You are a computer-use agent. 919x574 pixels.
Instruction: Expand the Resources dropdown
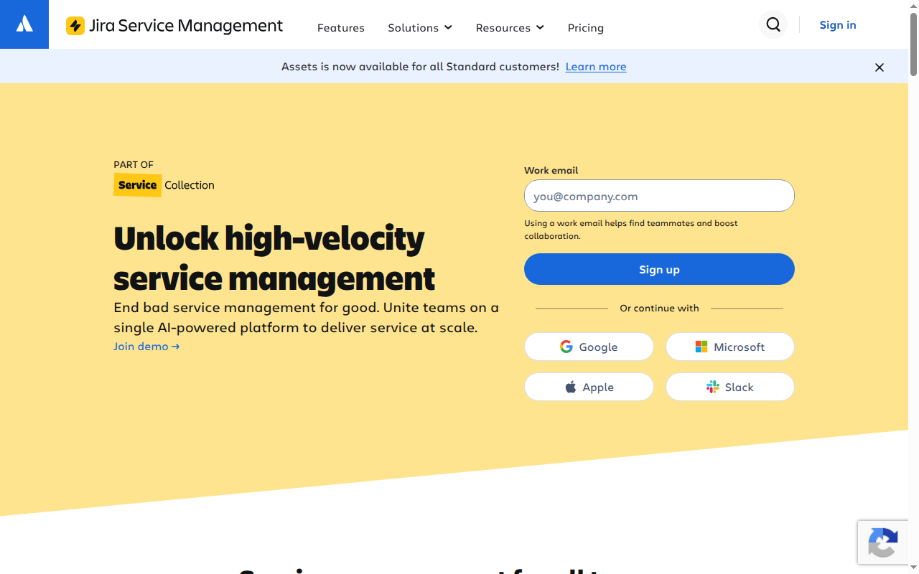click(x=510, y=28)
